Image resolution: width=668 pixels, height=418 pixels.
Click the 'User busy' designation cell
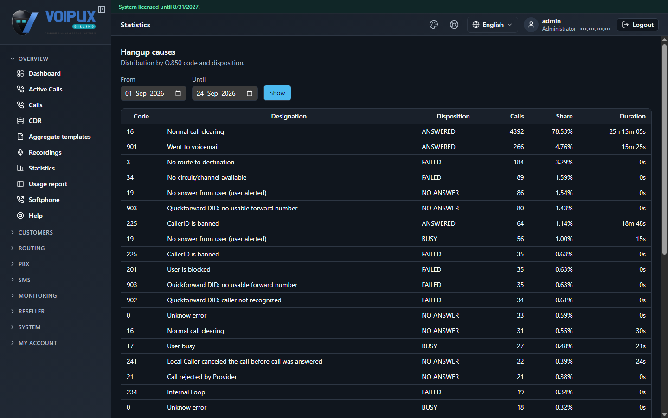(x=181, y=346)
